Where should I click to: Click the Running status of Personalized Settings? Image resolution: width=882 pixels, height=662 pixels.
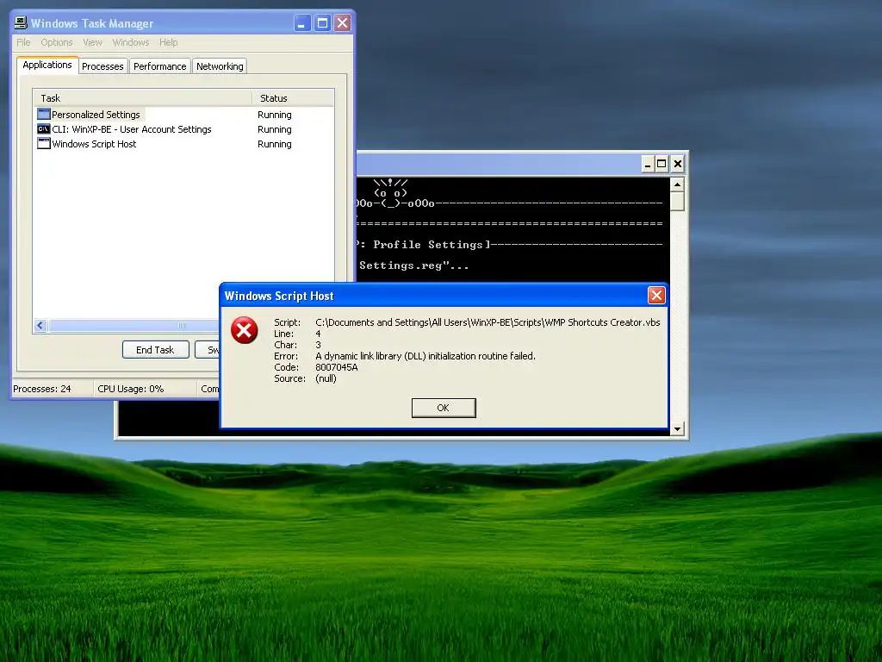coord(275,115)
